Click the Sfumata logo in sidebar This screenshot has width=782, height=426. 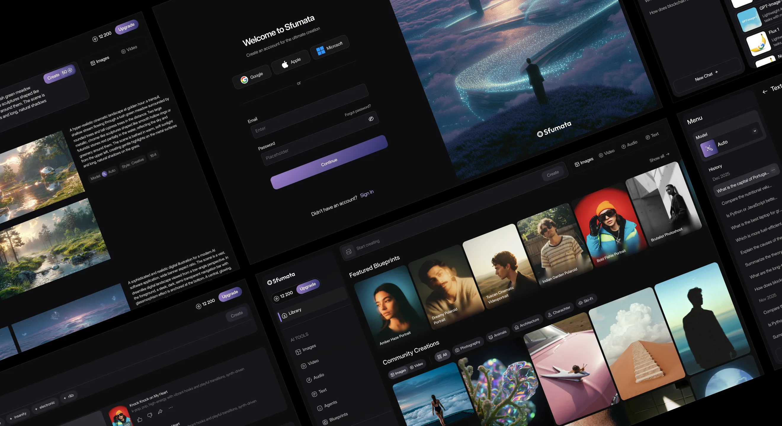pos(281,278)
